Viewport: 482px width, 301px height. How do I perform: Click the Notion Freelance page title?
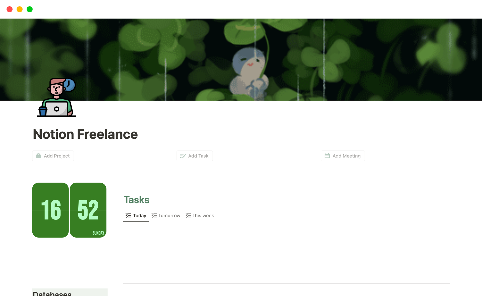(x=85, y=134)
